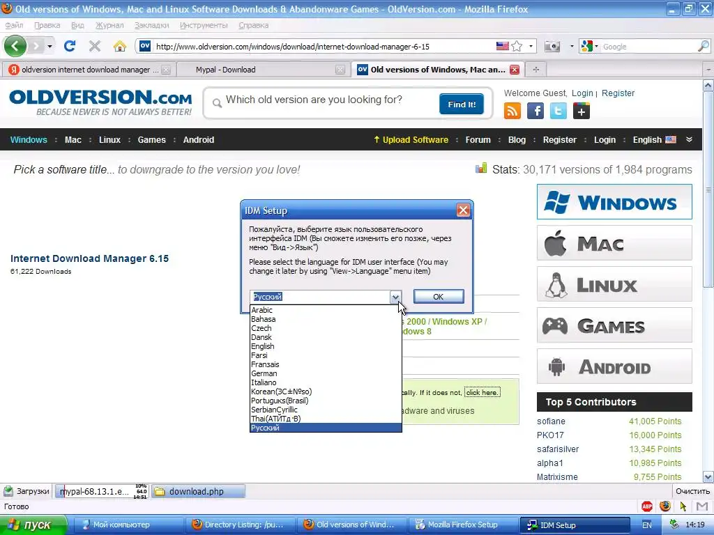Open the Forum link in nav bar
This screenshot has height=535, width=714.
pyautogui.click(x=478, y=139)
